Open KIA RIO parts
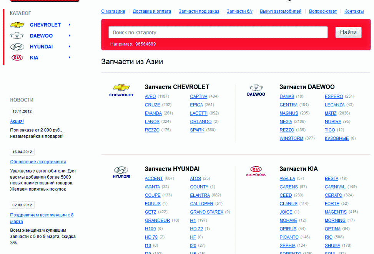Screen dimensions: 374x254 pyautogui.click(x=328, y=237)
